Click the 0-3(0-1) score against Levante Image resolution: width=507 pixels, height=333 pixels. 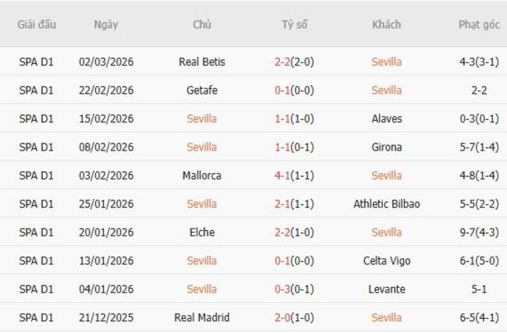pyautogui.click(x=293, y=289)
